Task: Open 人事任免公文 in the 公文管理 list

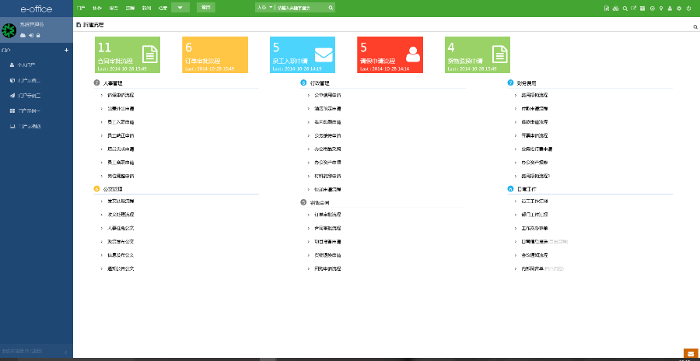Action: click(x=121, y=228)
